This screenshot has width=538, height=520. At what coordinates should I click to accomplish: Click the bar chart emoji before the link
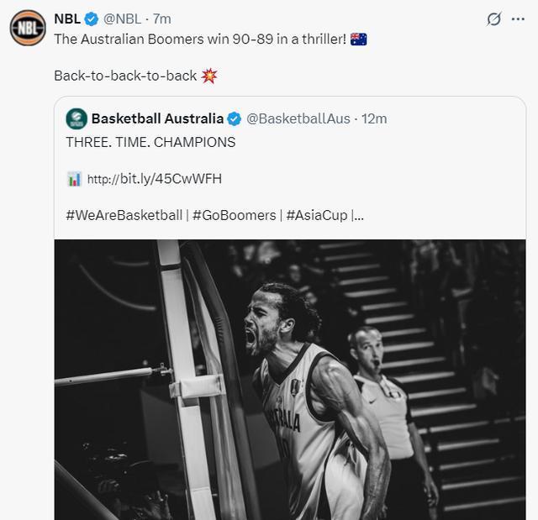pos(74,179)
